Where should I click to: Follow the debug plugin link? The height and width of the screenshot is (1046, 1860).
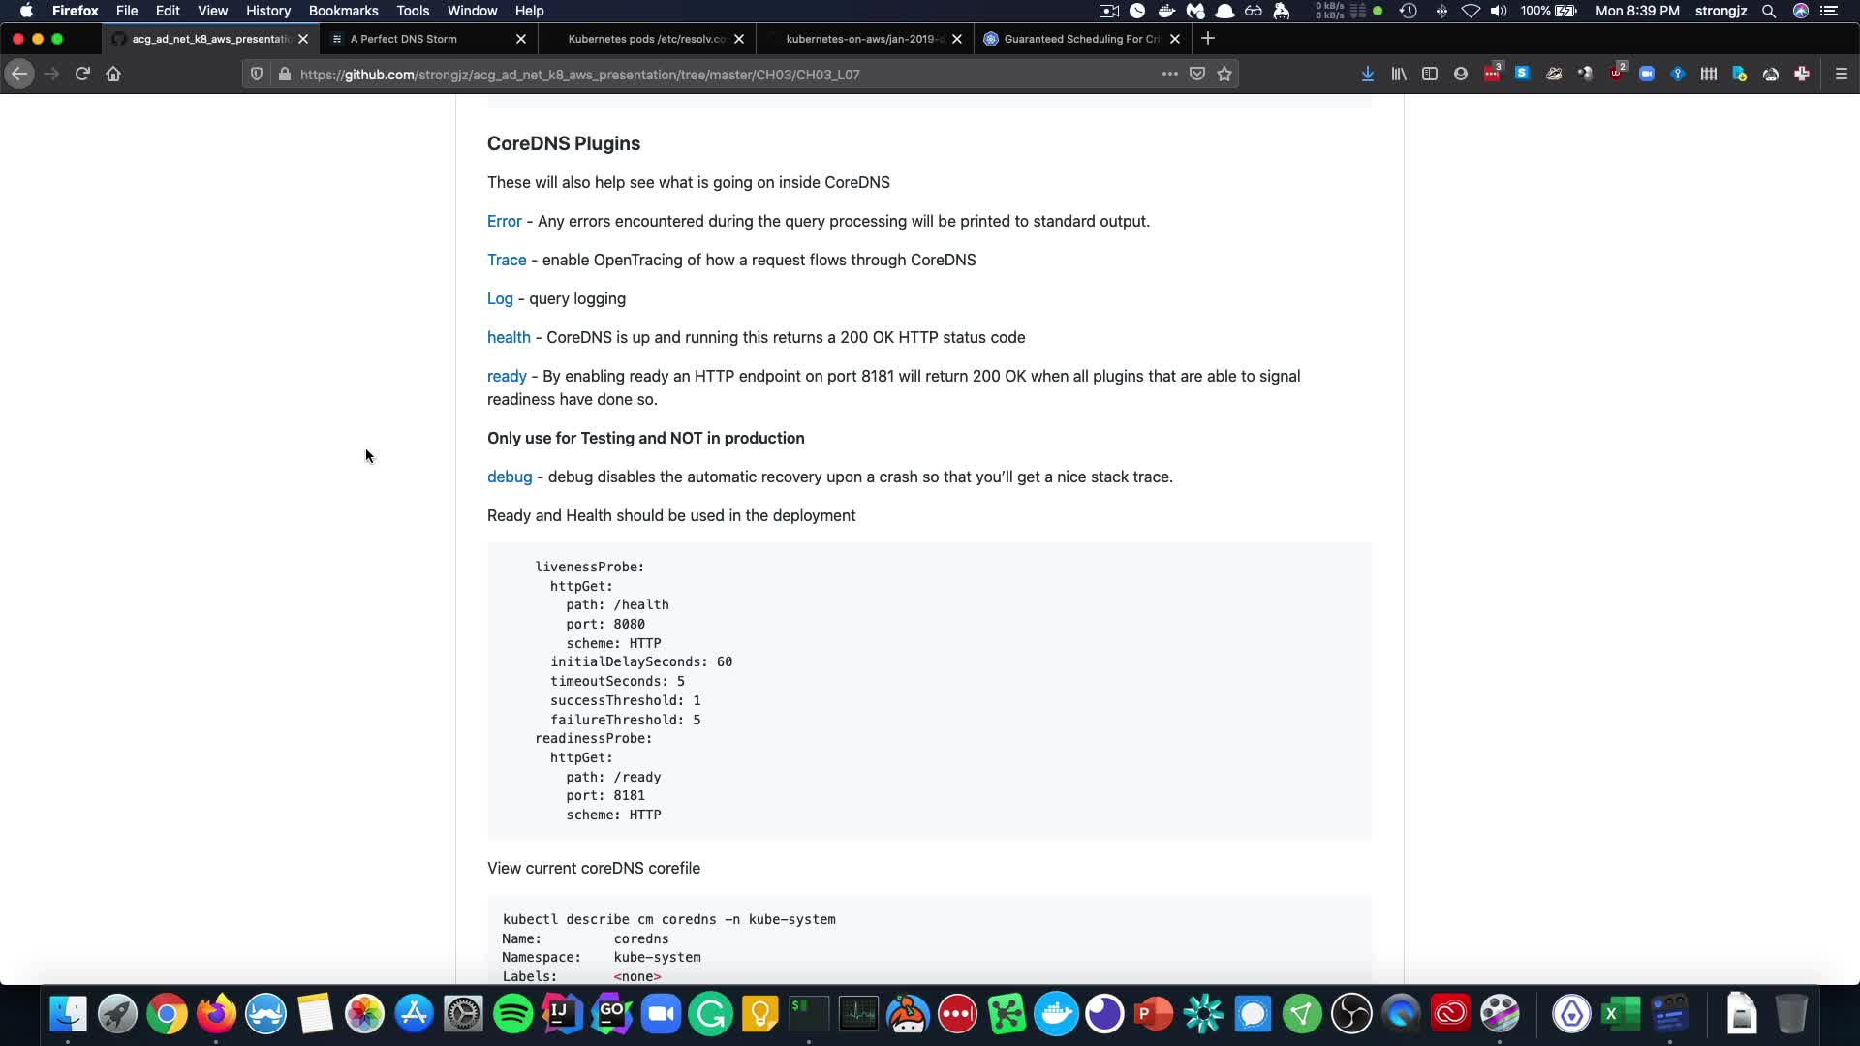510,477
